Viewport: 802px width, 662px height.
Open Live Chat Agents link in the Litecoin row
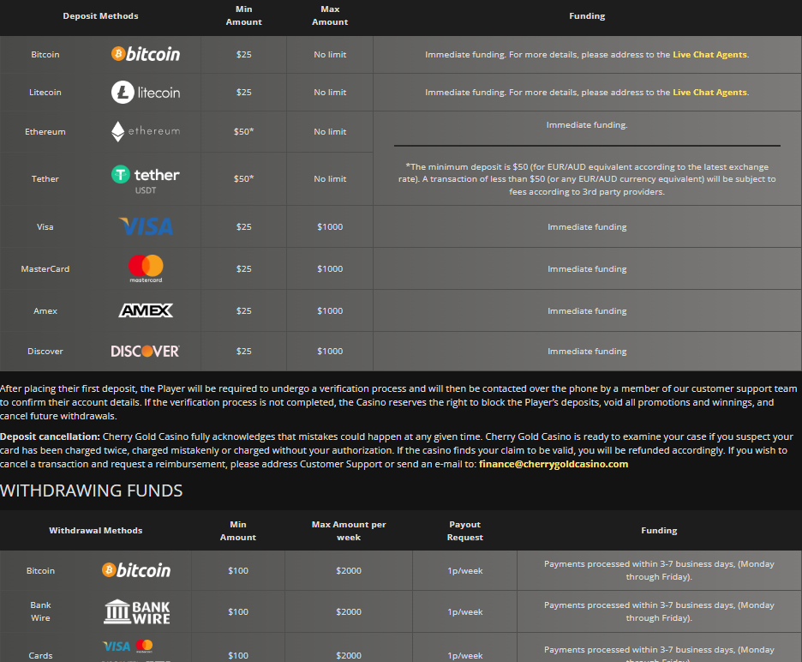(x=710, y=92)
